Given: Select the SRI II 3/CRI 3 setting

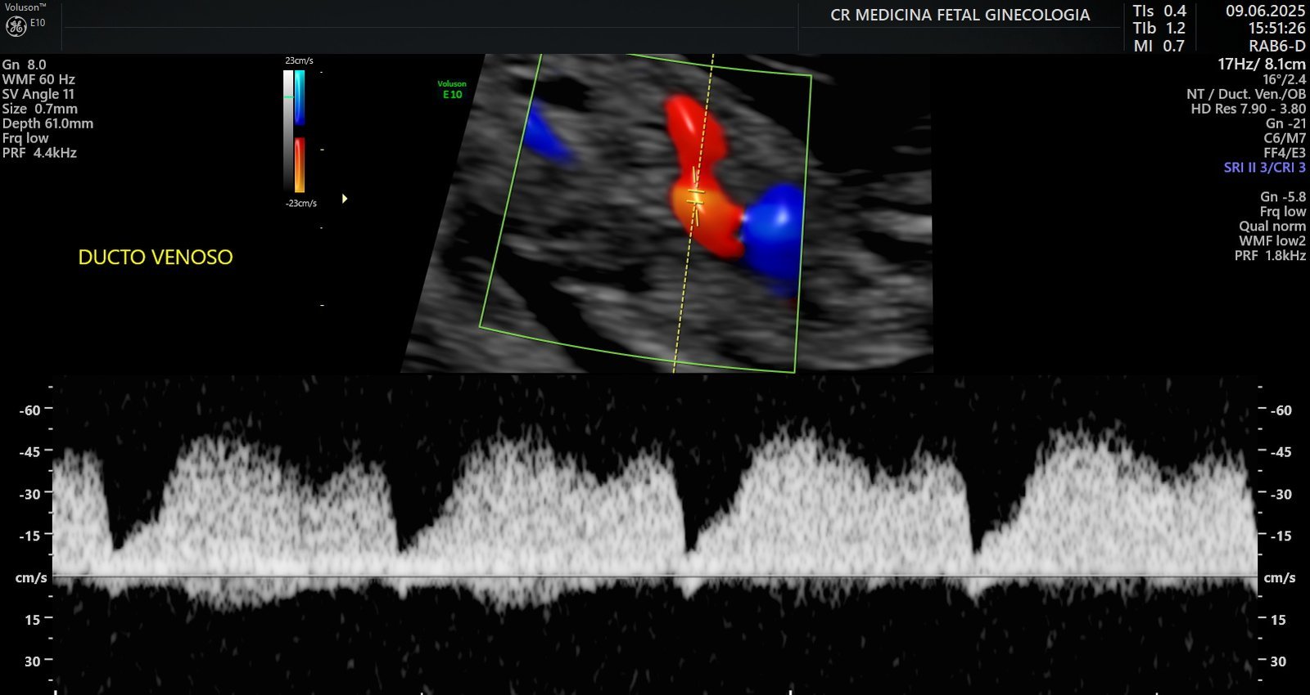Looking at the screenshot, I should coord(1264,168).
